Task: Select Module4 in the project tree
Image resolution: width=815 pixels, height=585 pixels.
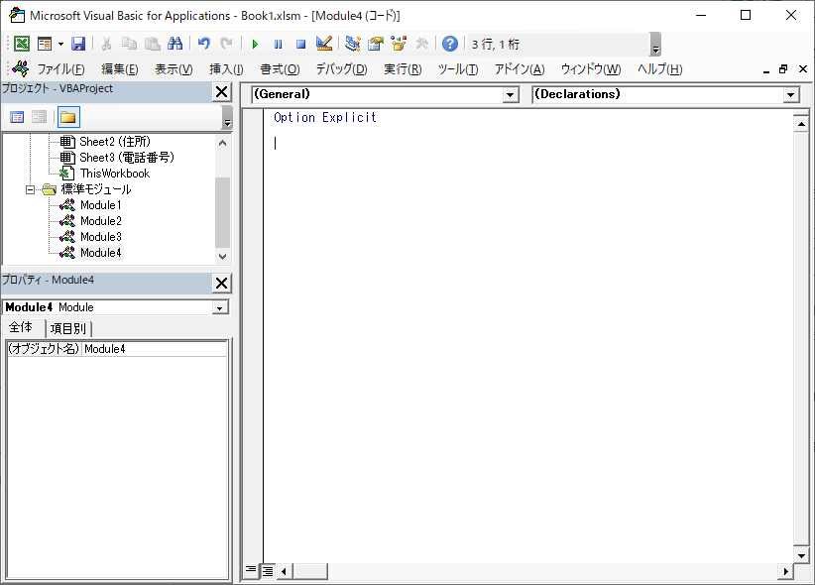Action: pyautogui.click(x=101, y=253)
